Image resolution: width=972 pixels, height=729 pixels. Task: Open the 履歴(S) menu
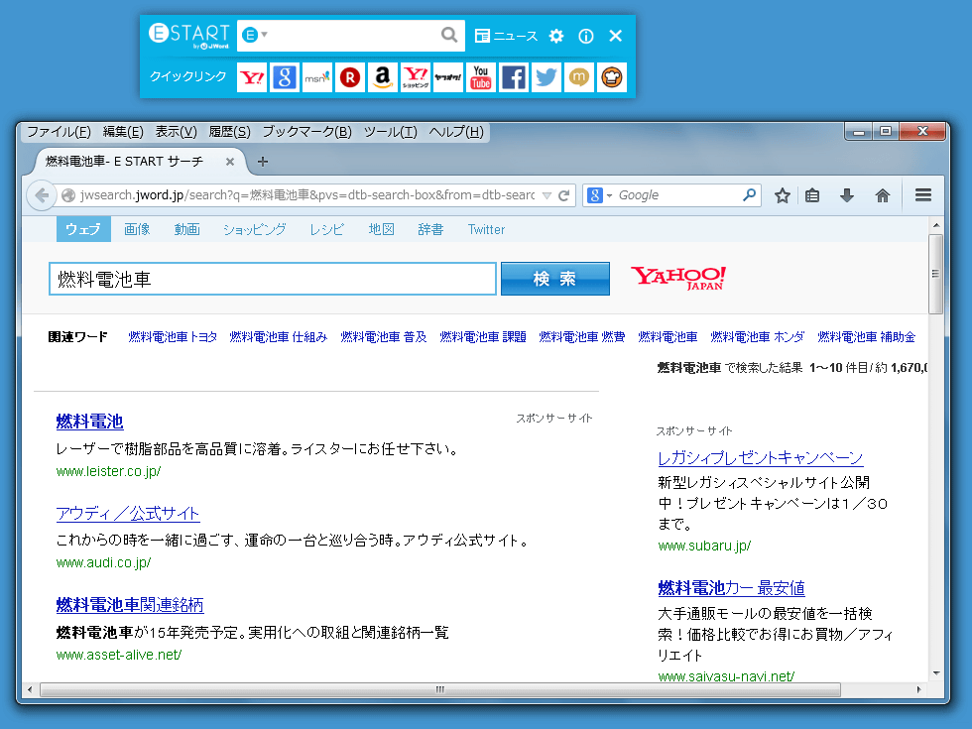point(229,132)
